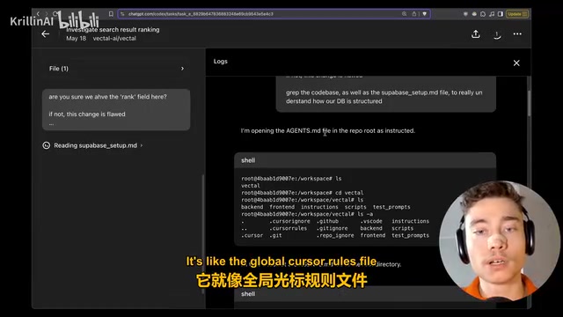This screenshot has height=317, width=563.
Task: Click the browser Update button
Action: coord(517,14)
